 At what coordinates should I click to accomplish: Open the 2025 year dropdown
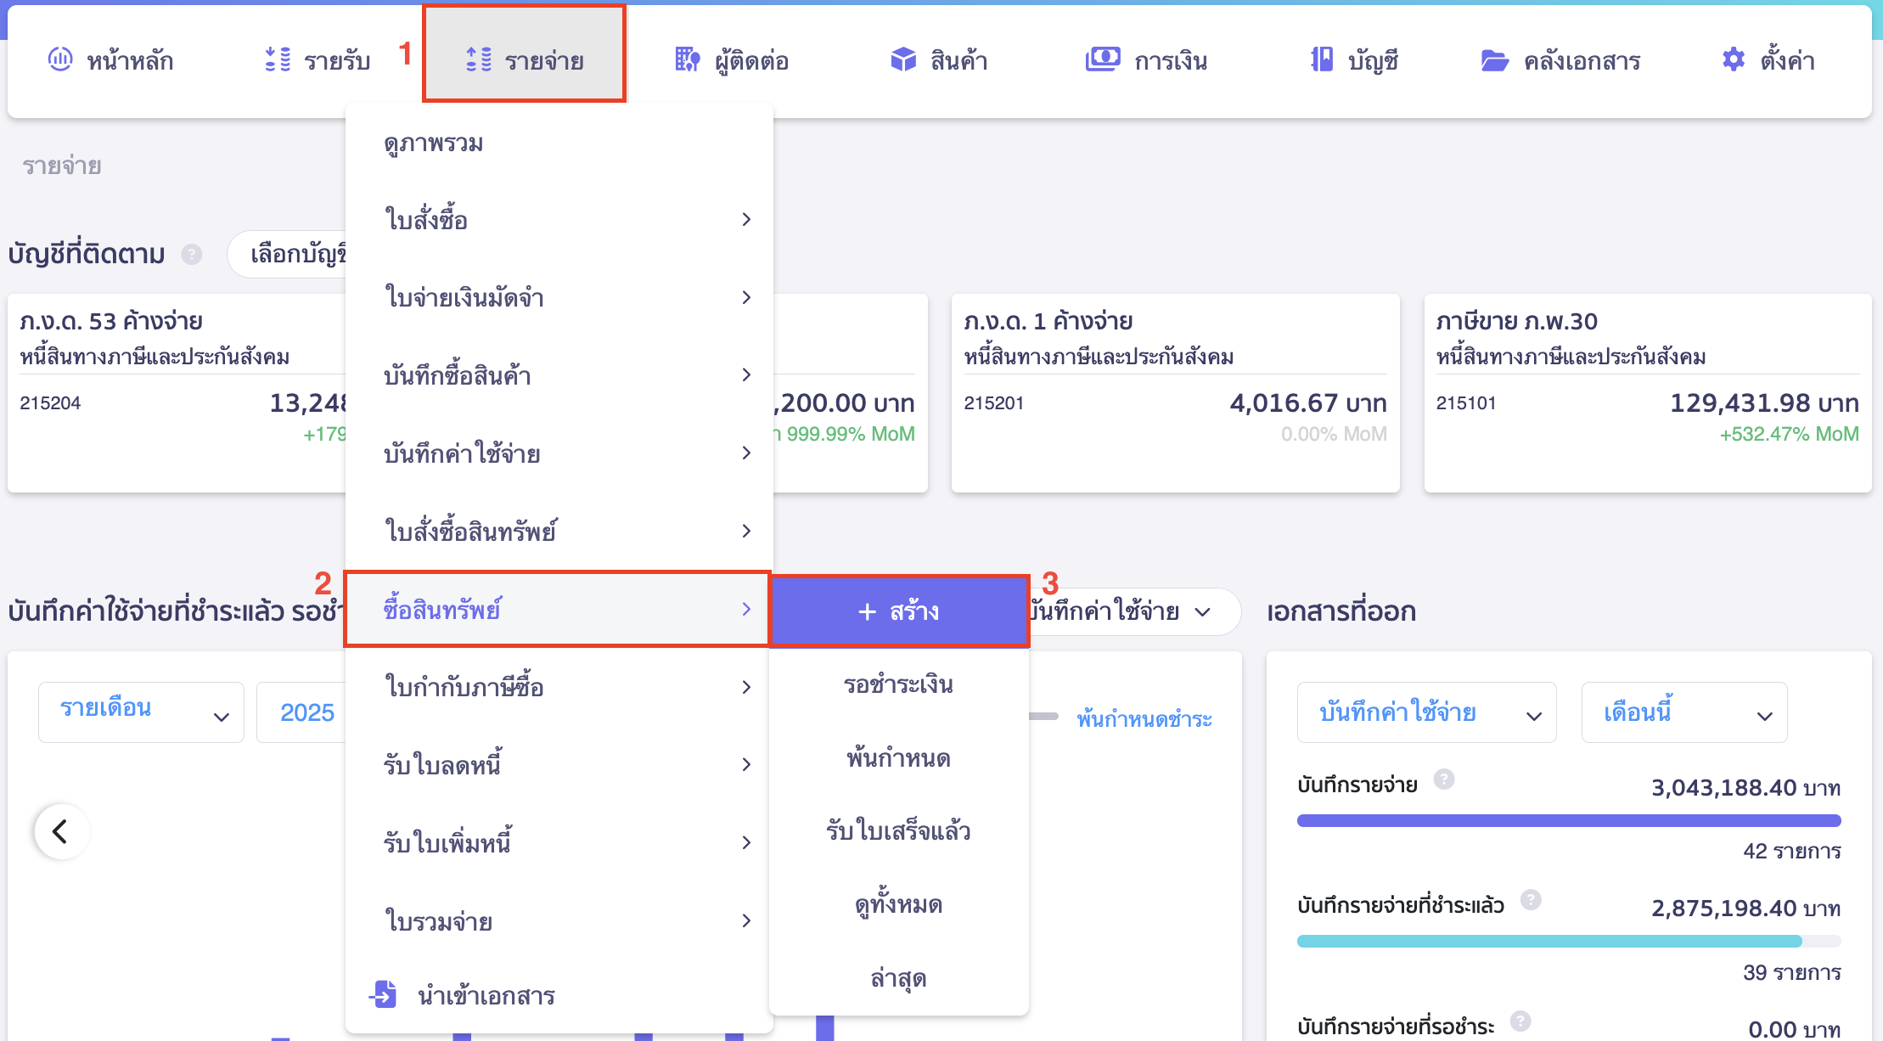(307, 712)
